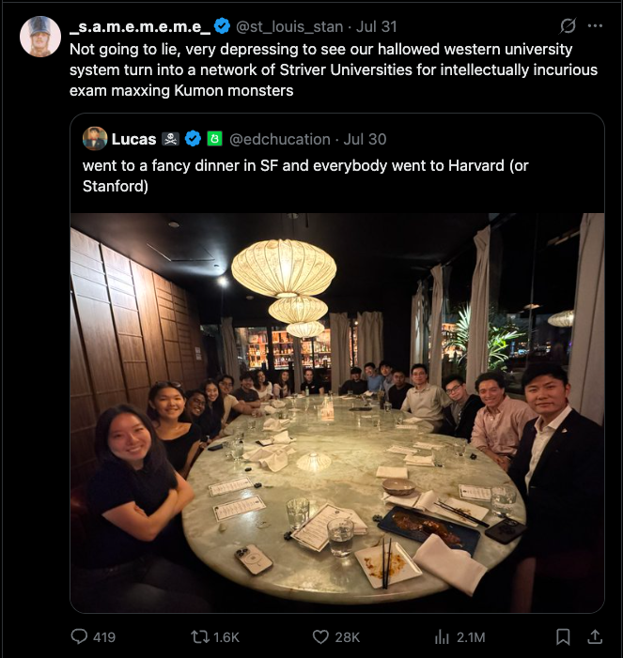Image resolution: width=623 pixels, height=658 pixels.
Task: Click Lucas's small profile avatar
Action: coord(95,139)
